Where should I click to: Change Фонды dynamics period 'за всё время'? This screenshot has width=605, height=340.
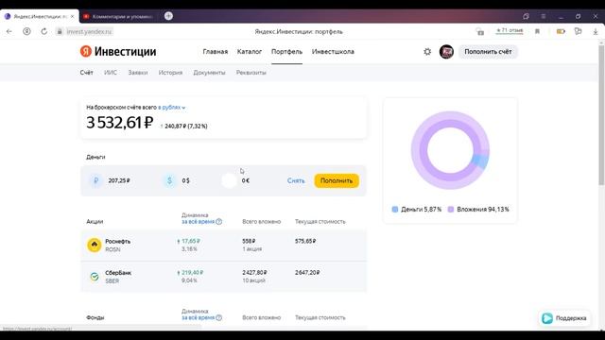[198, 317]
